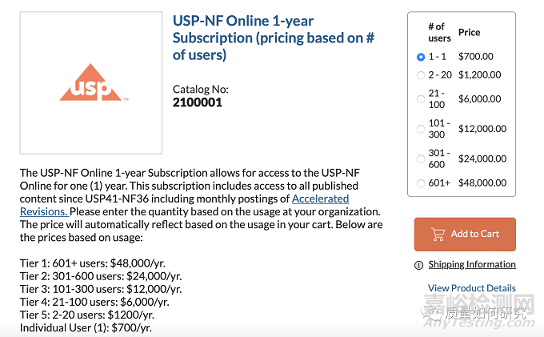Image resolution: width=544 pixels, height=337 pixels.
Task: Select the 301 - 600 users tier
Action: 421,158
